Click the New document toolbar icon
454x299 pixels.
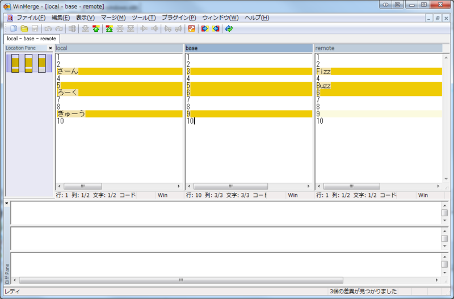(x=14, y=28)
